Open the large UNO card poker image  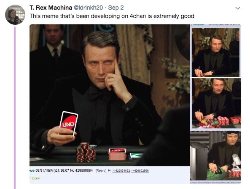coord(110,95)
